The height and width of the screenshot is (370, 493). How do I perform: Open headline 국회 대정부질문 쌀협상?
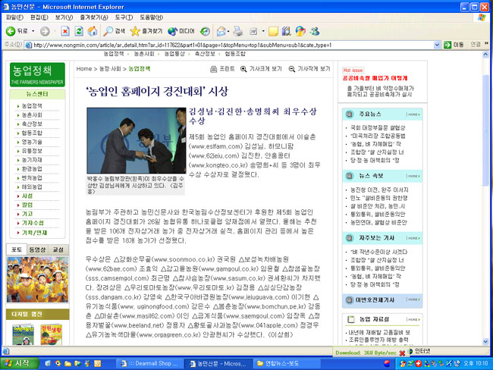pos(378,127)
